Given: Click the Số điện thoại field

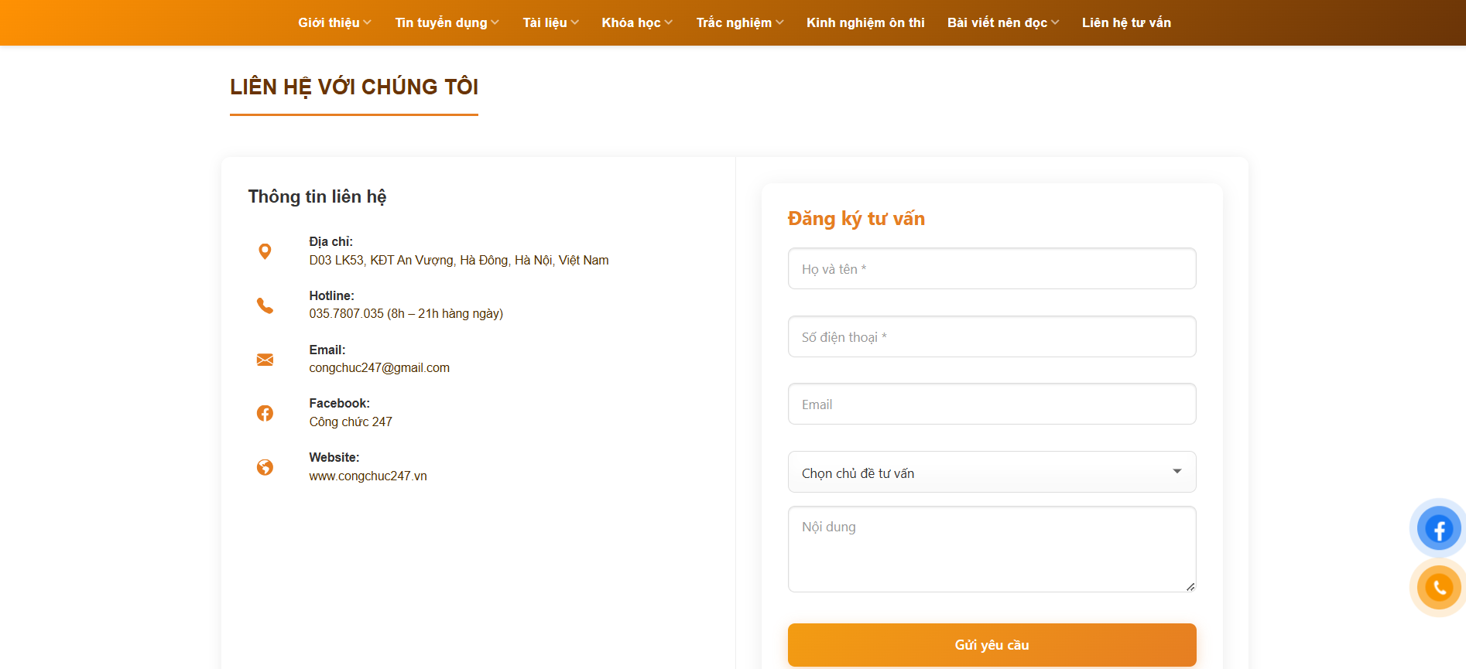Looking at the screenshot, I should coord(992,337).
